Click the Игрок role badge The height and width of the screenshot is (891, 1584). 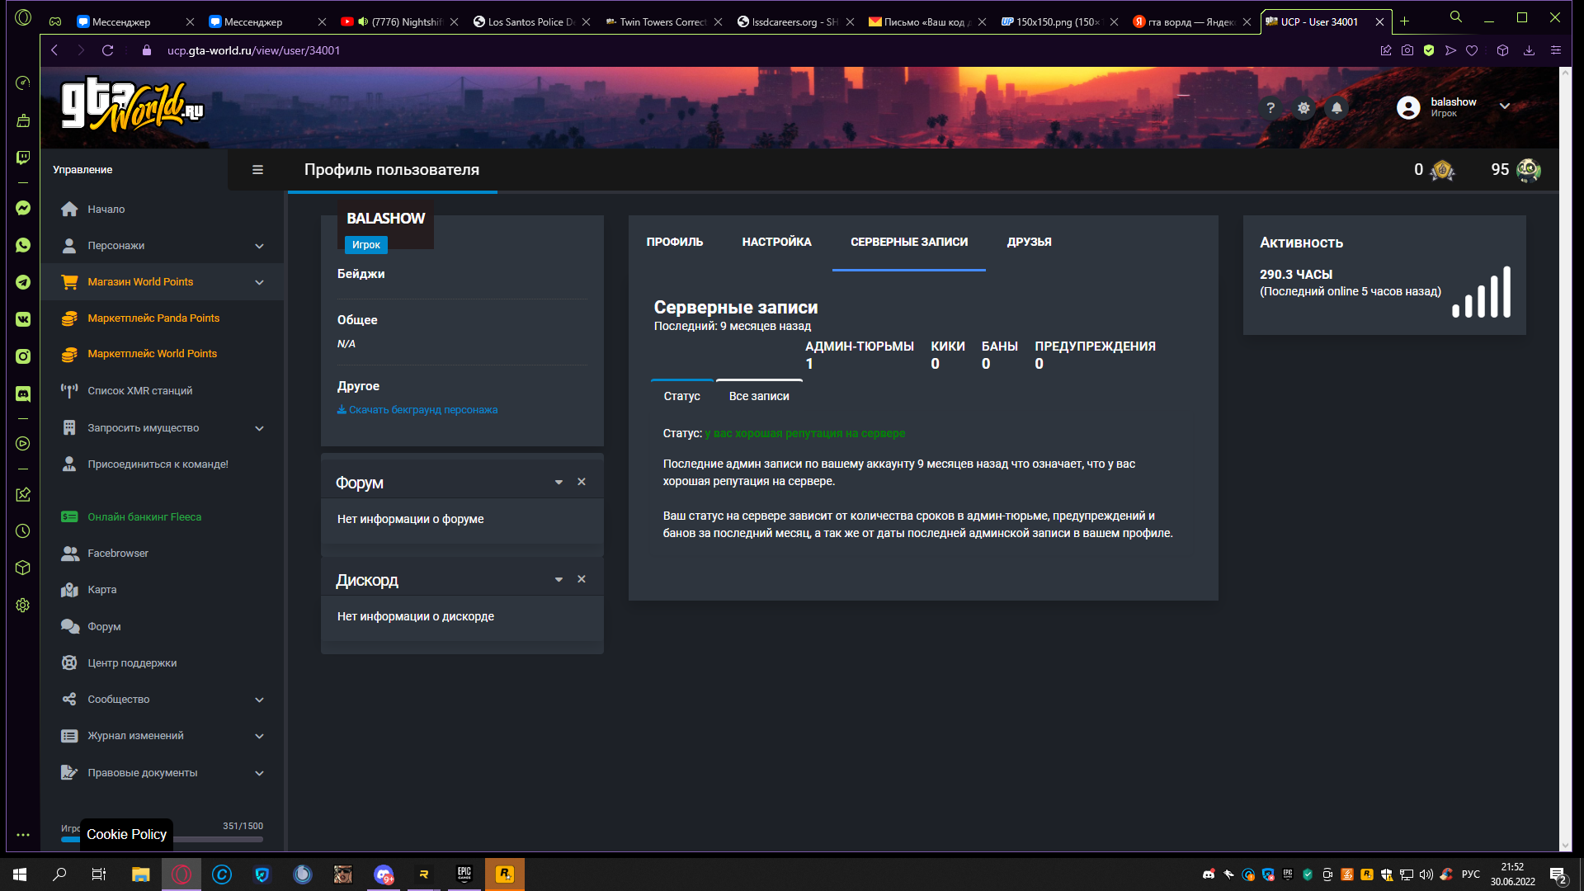click(x=365, y=245)
